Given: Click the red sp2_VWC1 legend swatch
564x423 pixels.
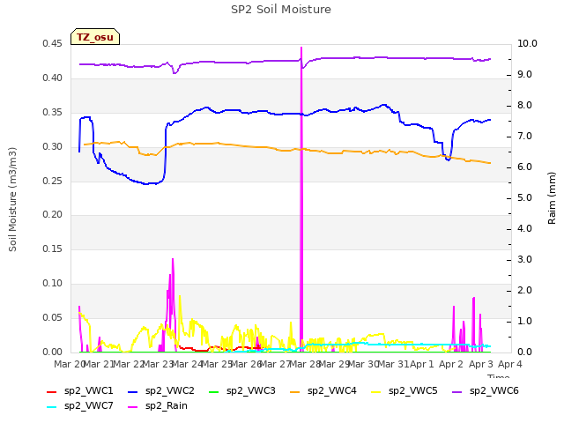Looking at the screenshot, I should [52, 391].
